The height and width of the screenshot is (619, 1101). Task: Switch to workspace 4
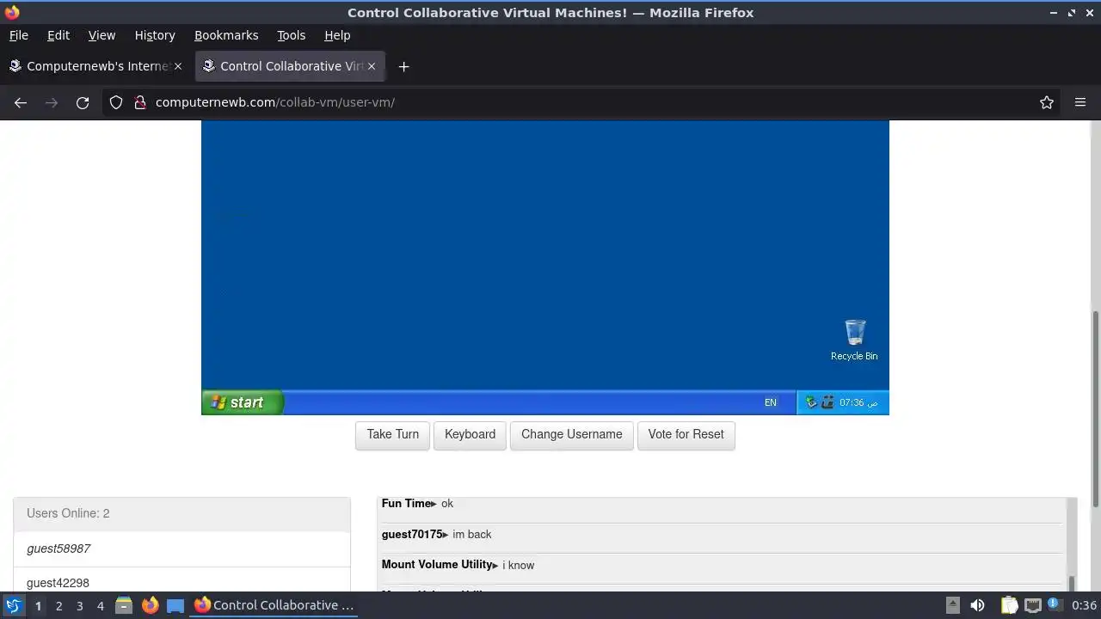tap(100, 606)
